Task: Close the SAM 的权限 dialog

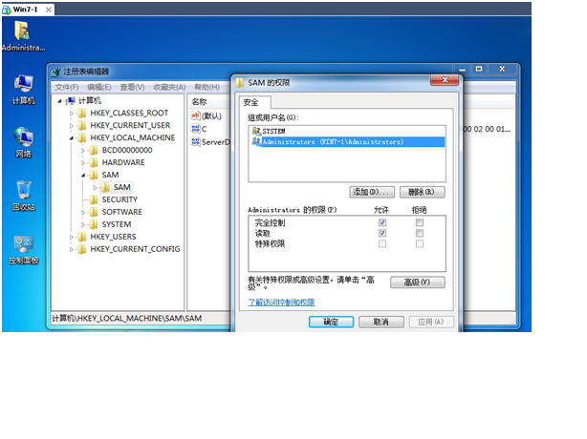Action: [x=445, y=80]
